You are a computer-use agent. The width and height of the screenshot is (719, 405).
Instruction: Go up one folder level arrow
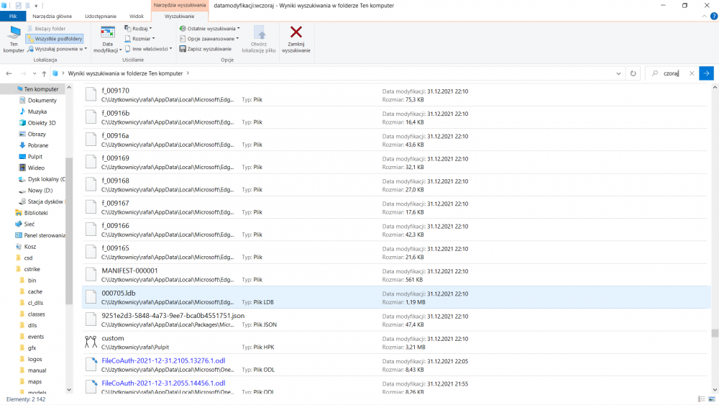[x=44, y=73]
